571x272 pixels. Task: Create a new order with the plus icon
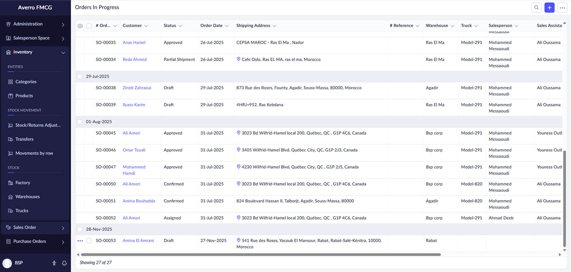tap(549, 7)
